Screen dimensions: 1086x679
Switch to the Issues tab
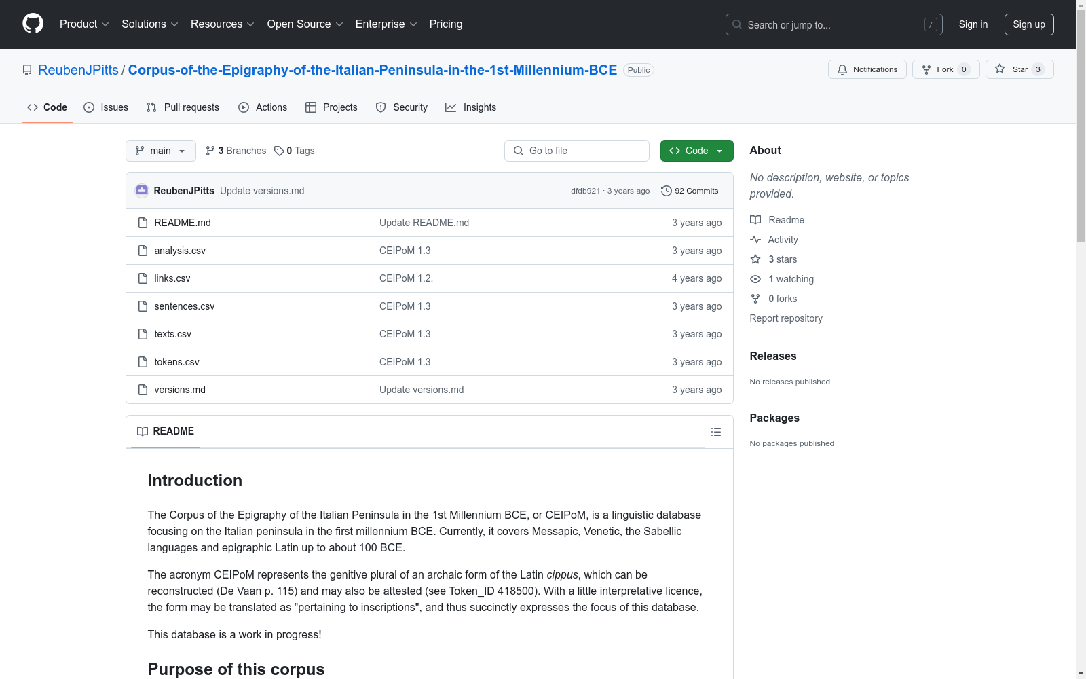tap(106, 107)
